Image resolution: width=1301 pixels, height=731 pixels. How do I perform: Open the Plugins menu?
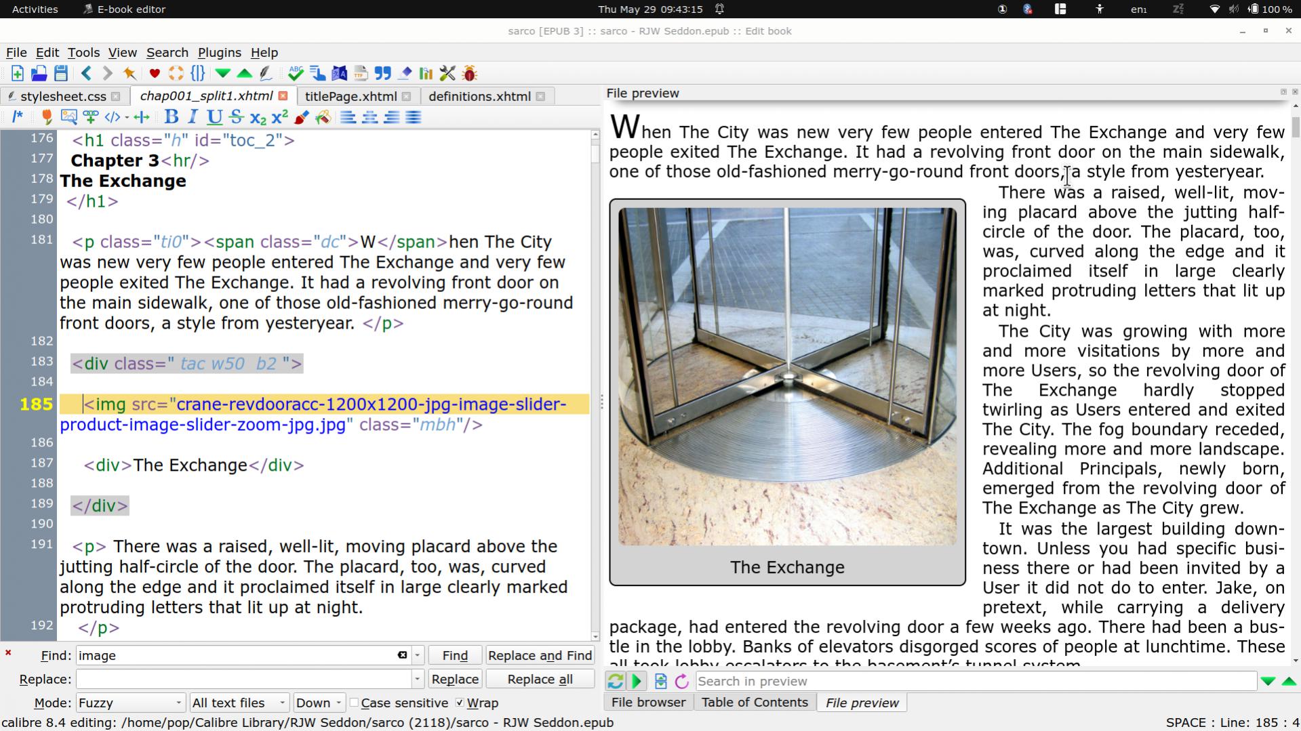tap(219, 53)
